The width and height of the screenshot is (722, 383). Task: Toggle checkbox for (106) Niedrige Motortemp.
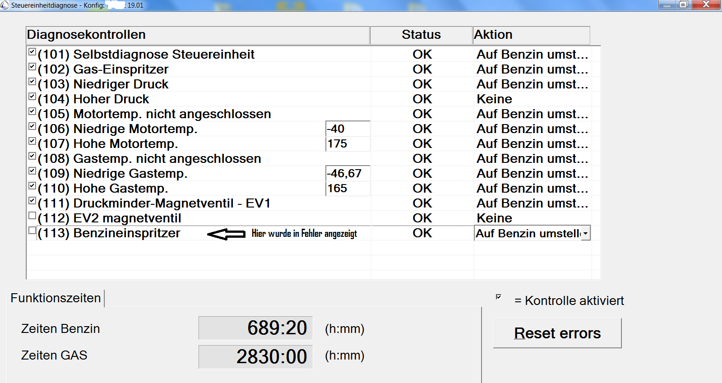32,126
